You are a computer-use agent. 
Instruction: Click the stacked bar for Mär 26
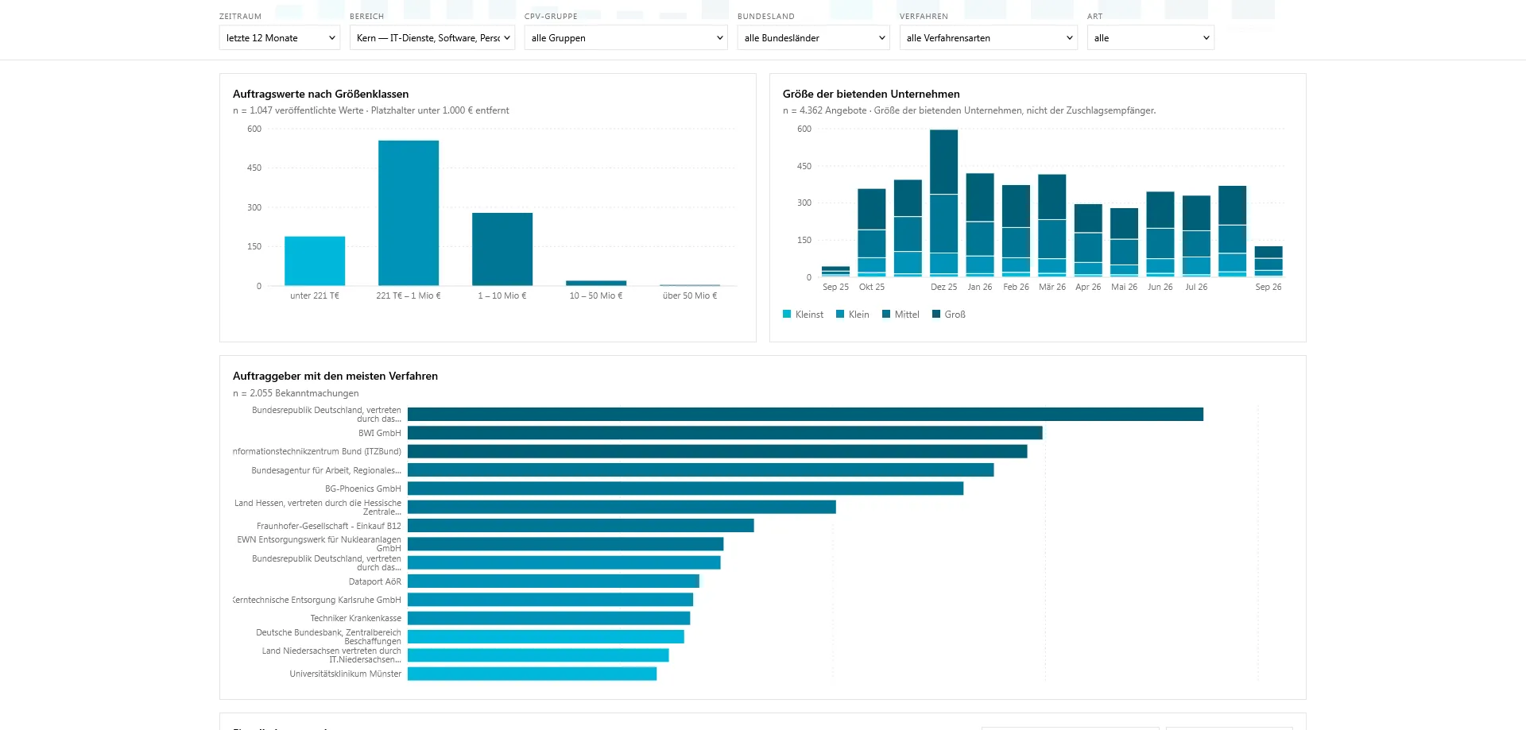pos(1052,226)
